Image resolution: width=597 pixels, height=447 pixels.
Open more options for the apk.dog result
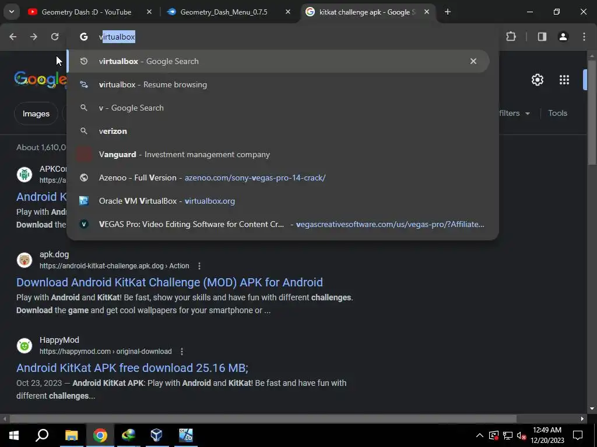pos(199,266)
